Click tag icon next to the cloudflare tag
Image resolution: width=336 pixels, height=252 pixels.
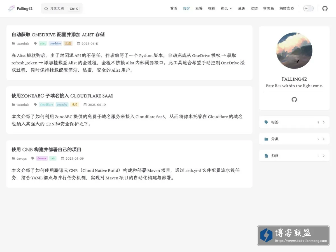point(35,104)
